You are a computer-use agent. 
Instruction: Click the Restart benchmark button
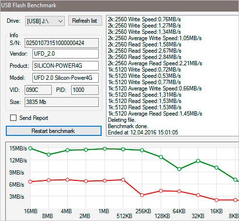pos(54,131)
